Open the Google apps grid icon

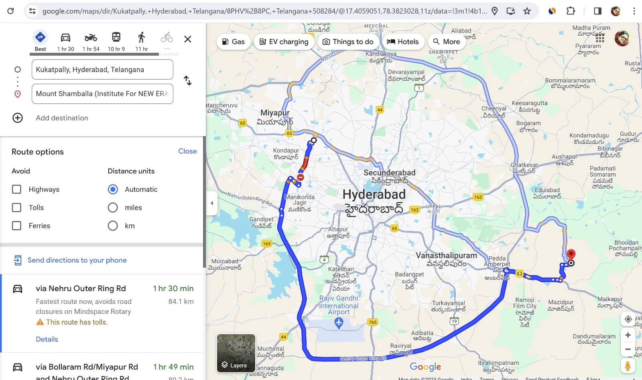600,38
